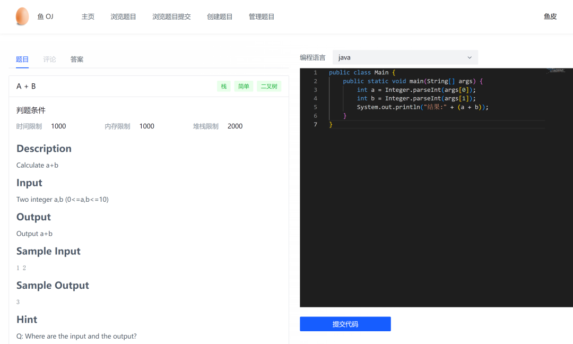573x344 pixels.
Task: Click the 鱼皮 username at top right
Action: 550,16
